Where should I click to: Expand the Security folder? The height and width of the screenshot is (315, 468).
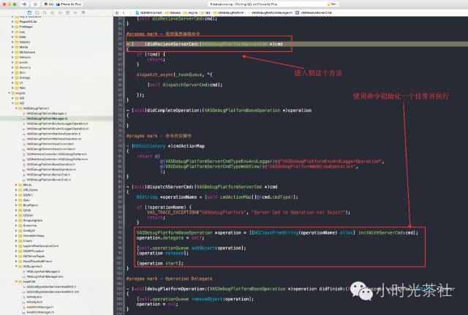(12, 67)
